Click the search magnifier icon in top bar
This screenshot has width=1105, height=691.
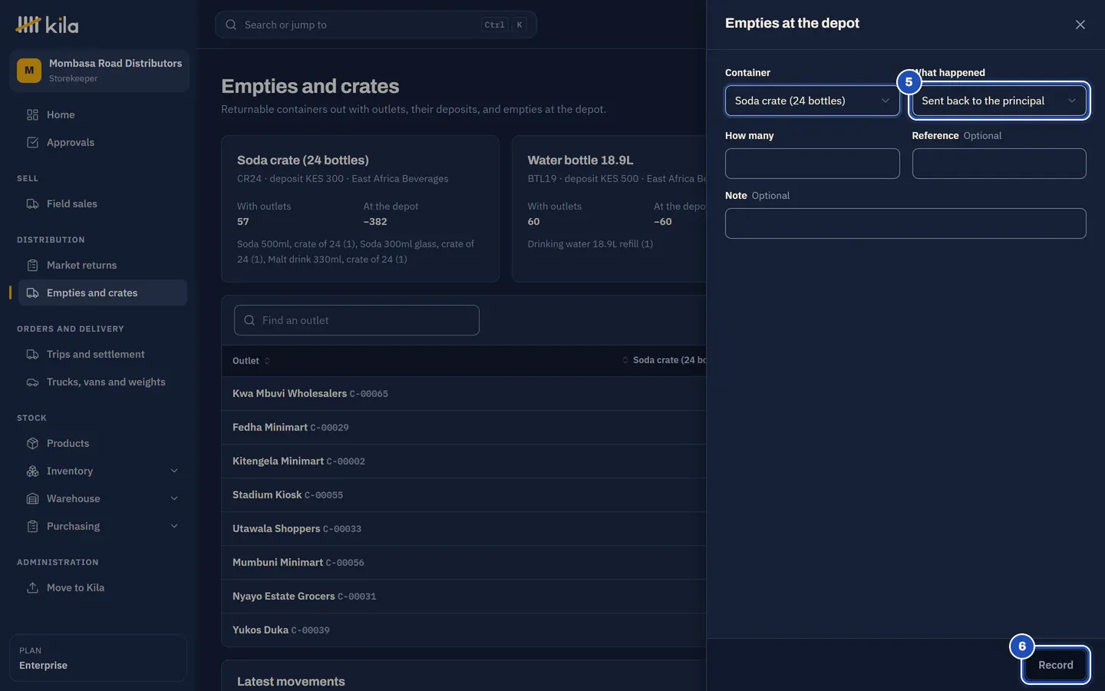pyautogui.click(x=231, y=25)
